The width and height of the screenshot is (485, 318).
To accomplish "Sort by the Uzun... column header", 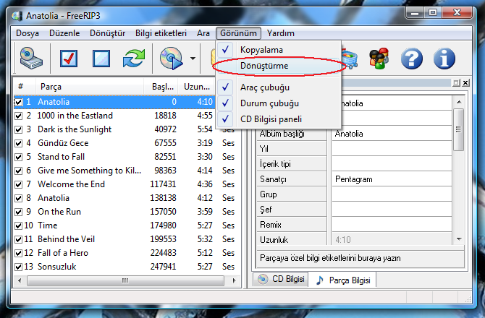I will click(x=195, y=87).
